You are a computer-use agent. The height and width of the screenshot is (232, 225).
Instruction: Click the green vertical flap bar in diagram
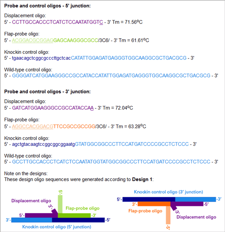click(x=60, y=204)
